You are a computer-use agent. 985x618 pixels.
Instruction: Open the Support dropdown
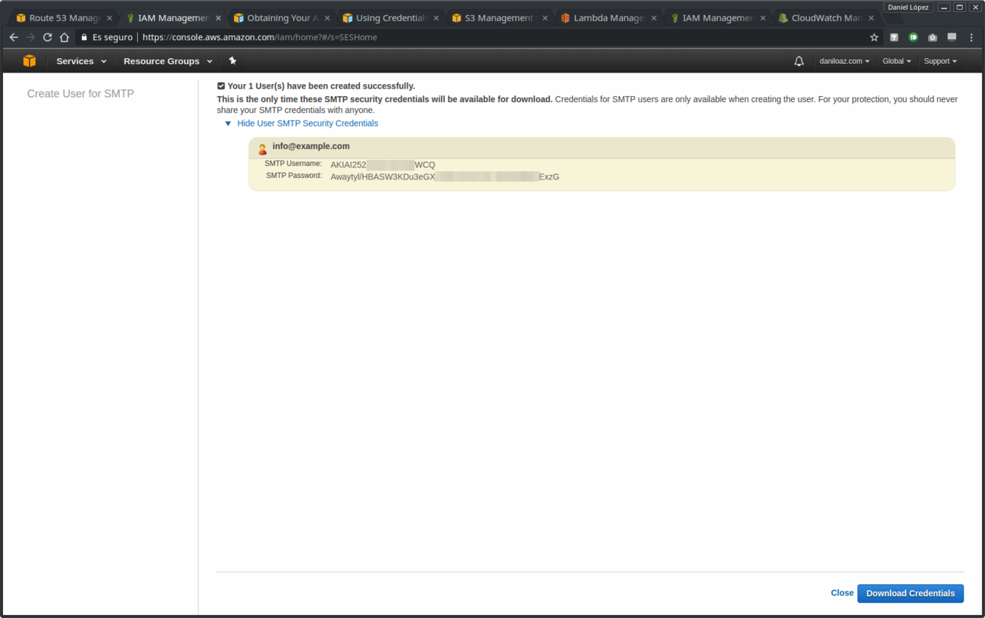(940, 61)
